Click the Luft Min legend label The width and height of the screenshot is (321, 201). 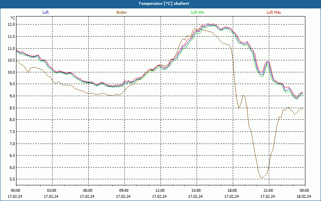[197, 12]
